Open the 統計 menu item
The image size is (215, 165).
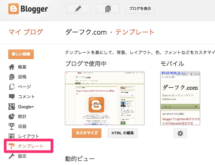[x=22, y=116]
